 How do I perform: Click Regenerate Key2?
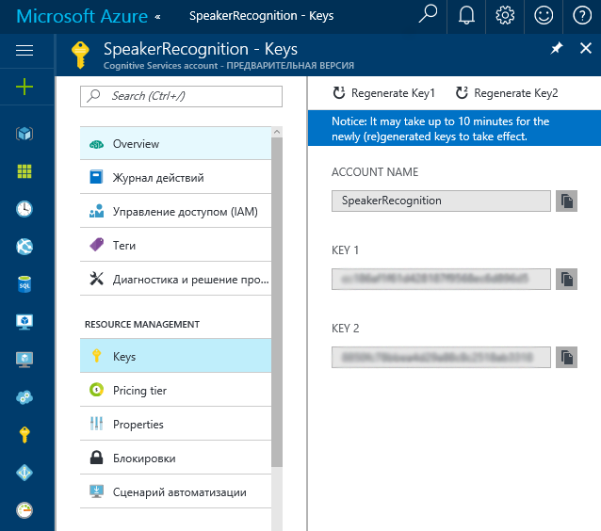507,93
